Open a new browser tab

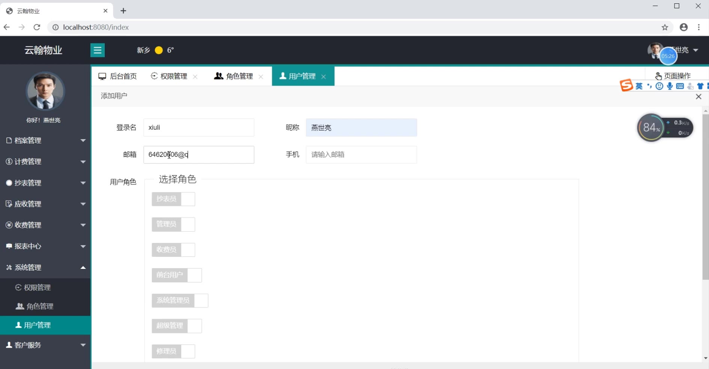[123, 11]
